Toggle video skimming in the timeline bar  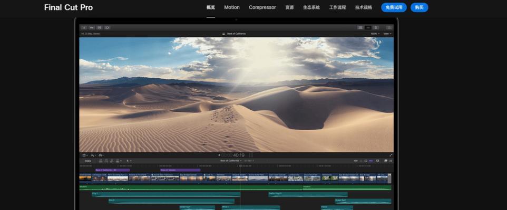click(356, 161)
